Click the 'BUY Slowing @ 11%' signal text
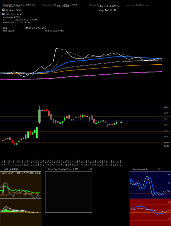 [54, 31]
